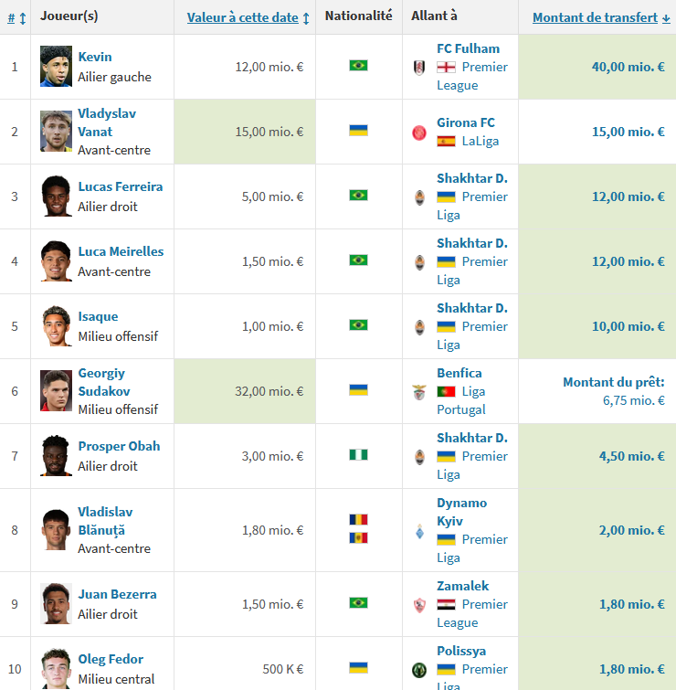Click the Zamalek club crest icon
The width and height of the screenshot is (676, 690).
pyautogui.click(x=419, y=605)
